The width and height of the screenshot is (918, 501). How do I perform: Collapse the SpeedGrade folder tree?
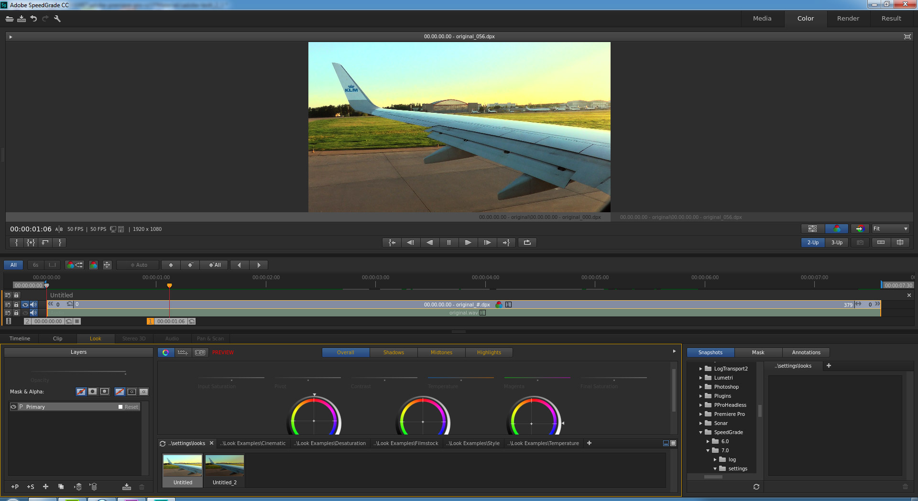tap(701, 432)
